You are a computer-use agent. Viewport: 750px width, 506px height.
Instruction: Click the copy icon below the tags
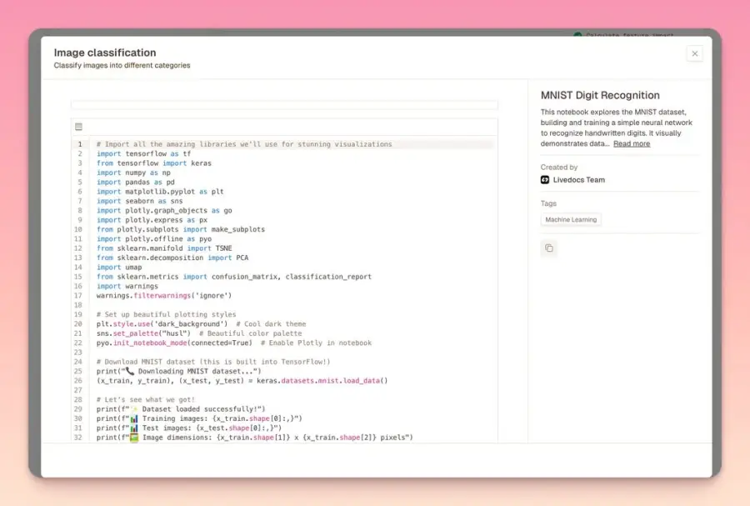pos(549,248)
